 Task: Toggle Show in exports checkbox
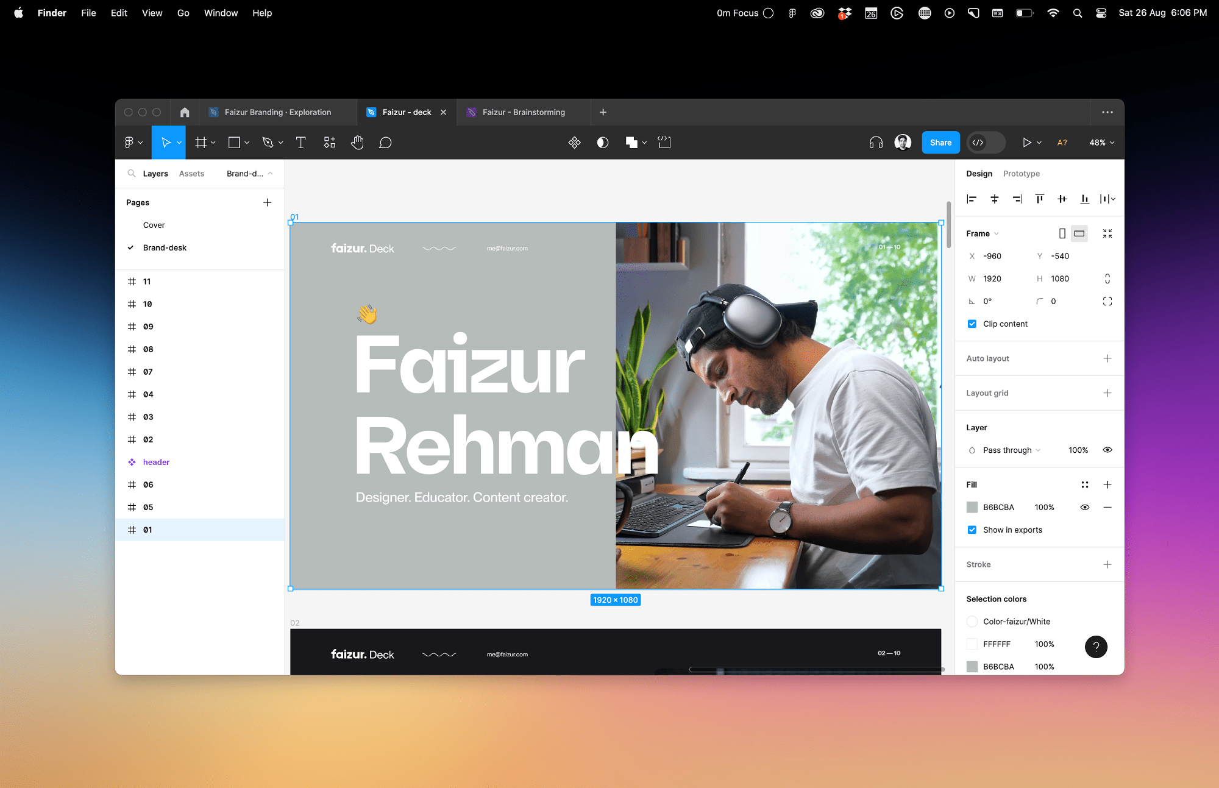click(x=971, y=530)
